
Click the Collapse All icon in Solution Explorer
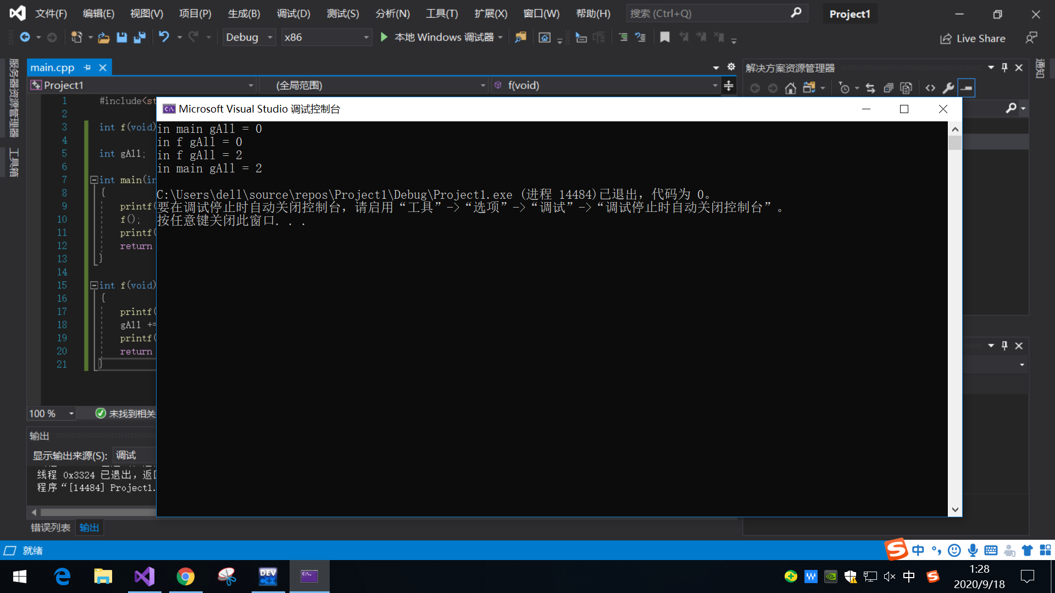888,88
